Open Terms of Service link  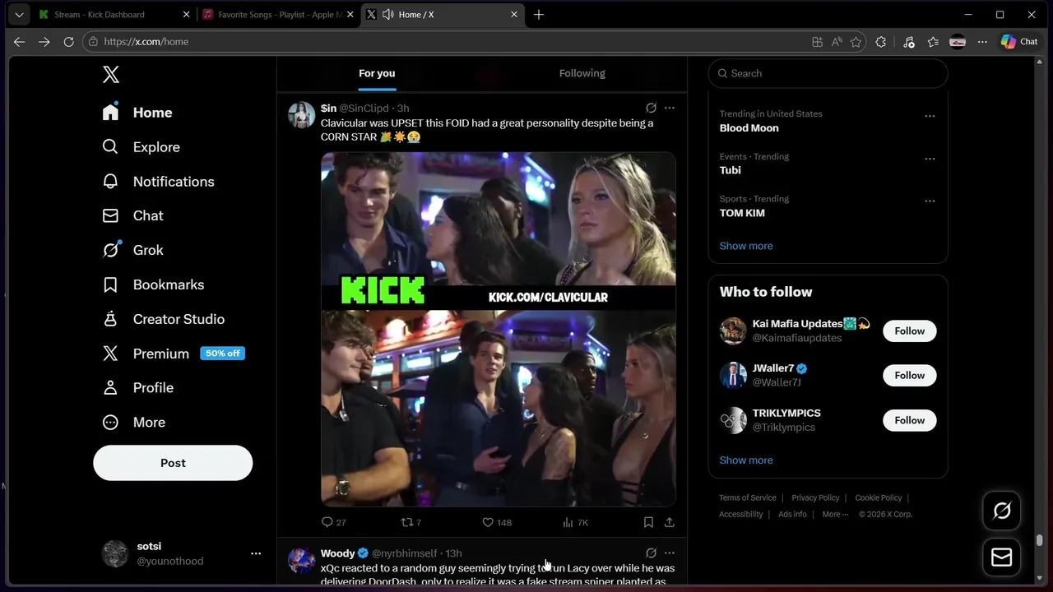[x=748, y=497]
